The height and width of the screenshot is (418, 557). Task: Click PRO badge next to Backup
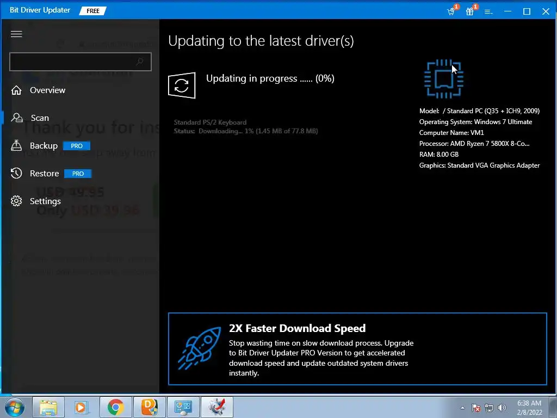77,146
